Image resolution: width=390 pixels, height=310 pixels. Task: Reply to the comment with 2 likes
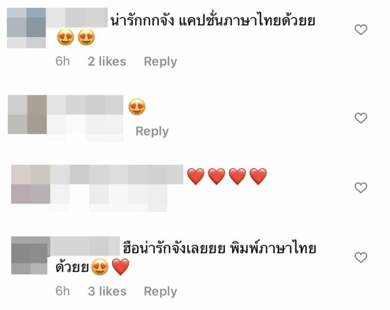[x=160, y=62]
